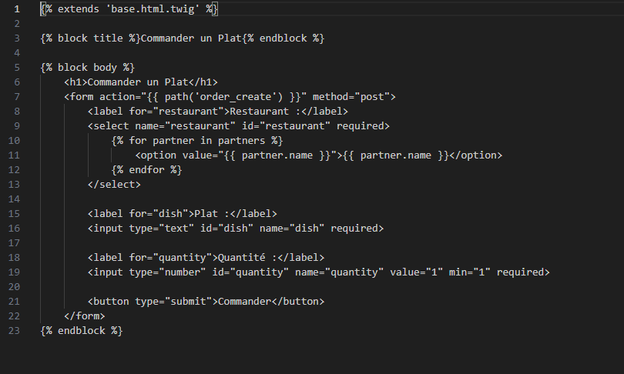Click line number 7 in the gutter
The width and height of the screenshot is (624, 374).
pyautogui.click(x=17, y=97)
